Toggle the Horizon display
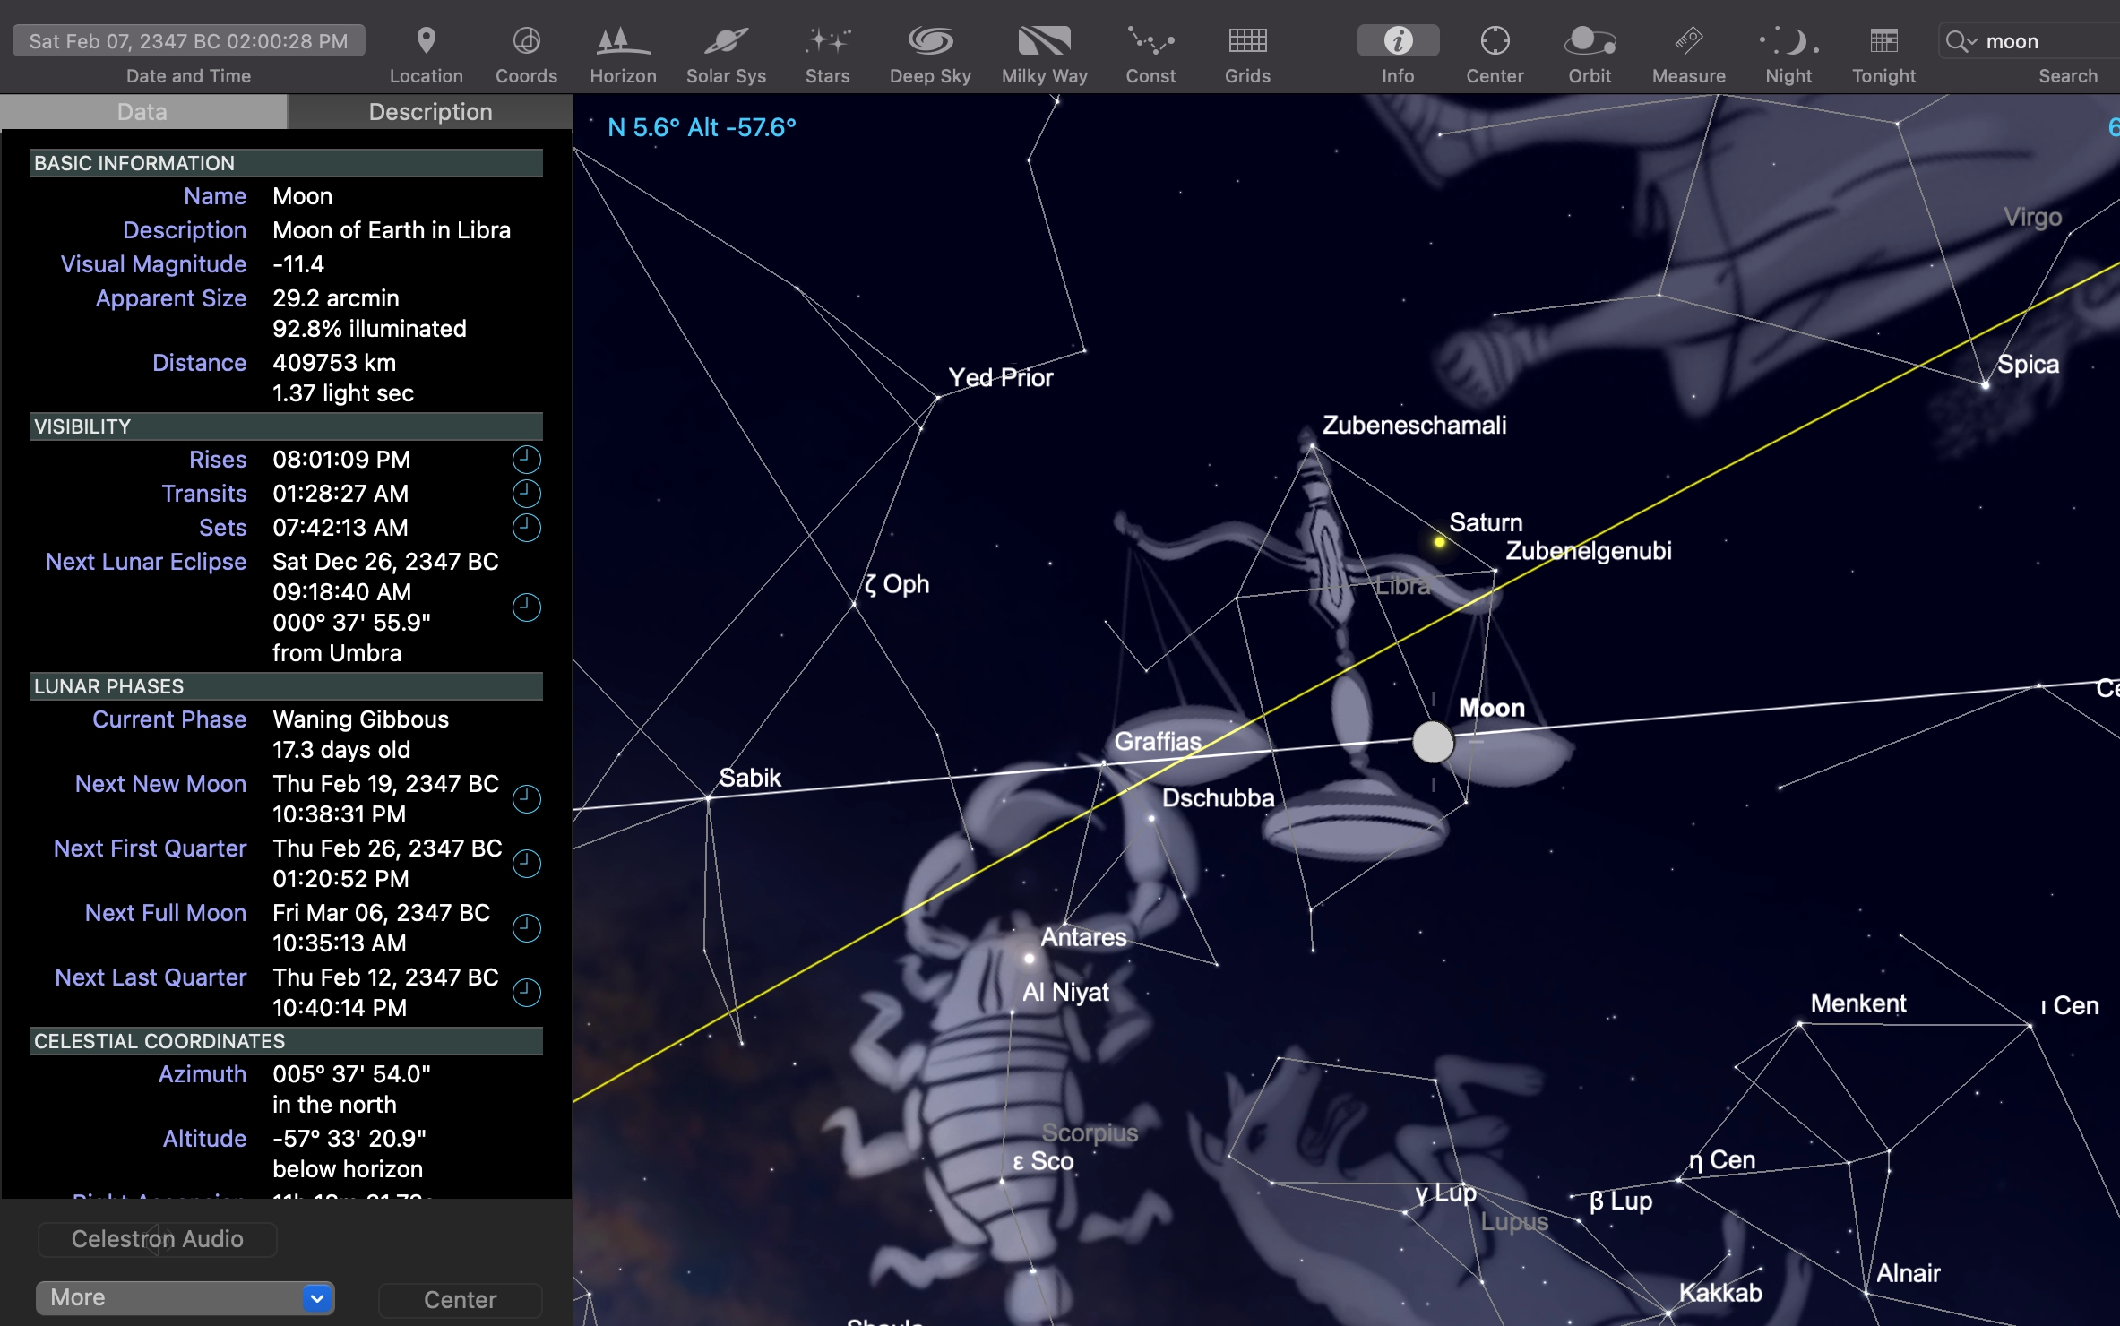The image size is (2120, 1326). click(x=623, y=41)
